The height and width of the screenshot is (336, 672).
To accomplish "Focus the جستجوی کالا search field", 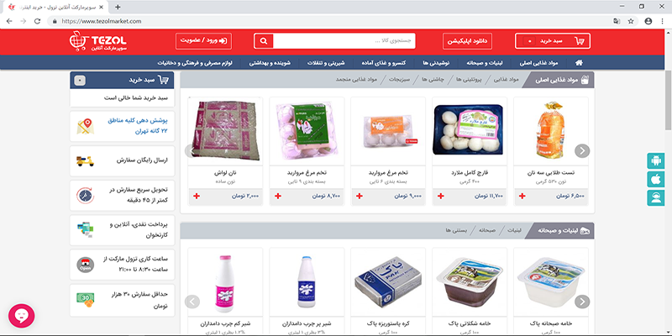I will [344, 41].
